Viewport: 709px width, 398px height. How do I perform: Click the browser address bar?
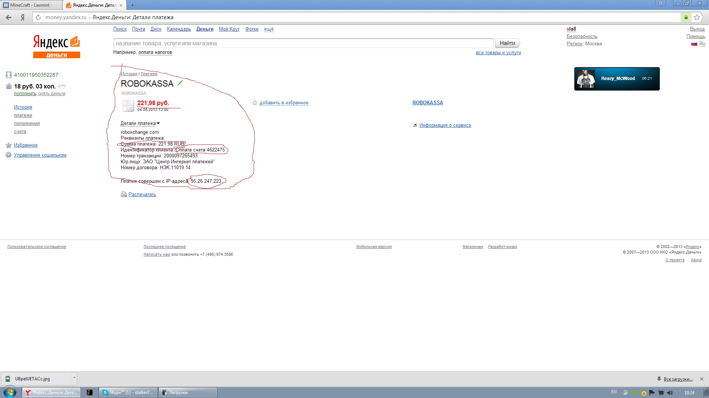click(x=362, y=17)
